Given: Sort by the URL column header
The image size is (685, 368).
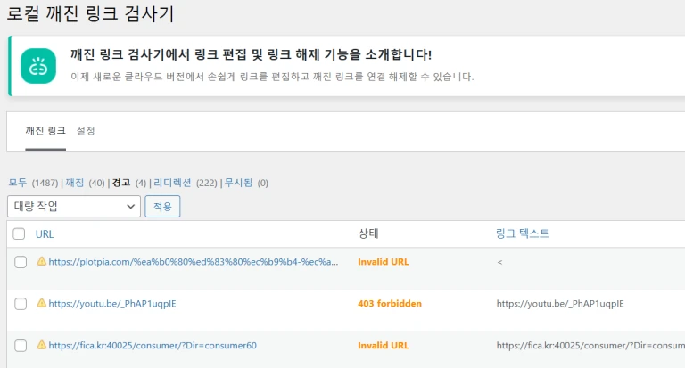Looking at the screenshot, I should tap(45, 234).
